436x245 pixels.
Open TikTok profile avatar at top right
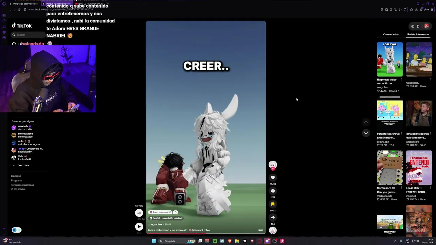coord(426,26)
